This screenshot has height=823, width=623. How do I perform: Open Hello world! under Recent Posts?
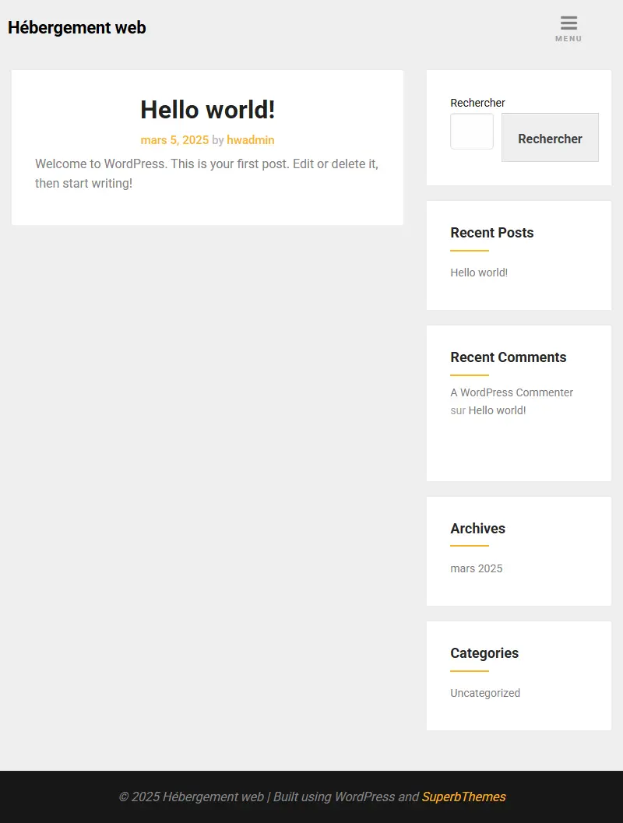[479, 273]
